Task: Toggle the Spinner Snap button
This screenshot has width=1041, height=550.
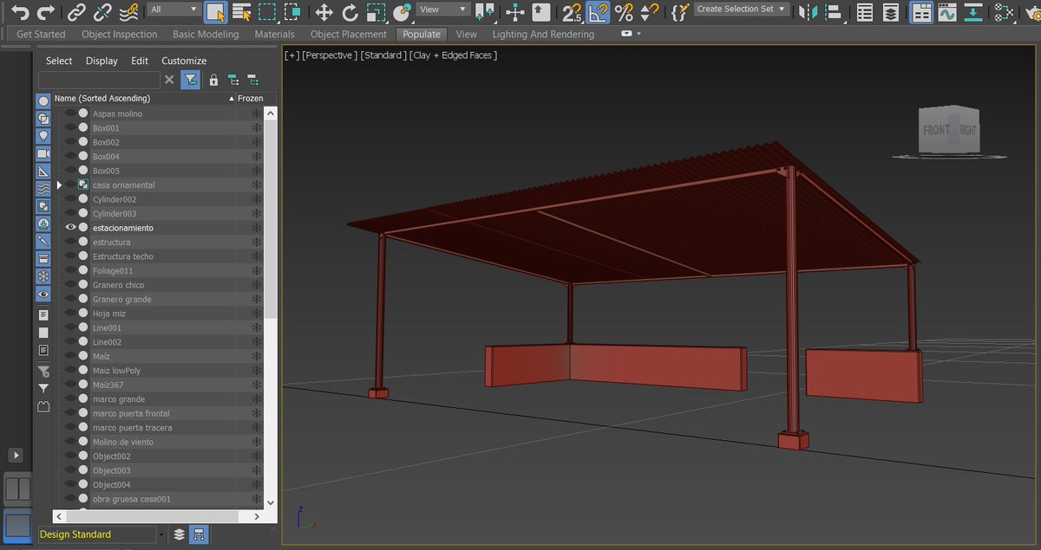Action: [650, 12]
